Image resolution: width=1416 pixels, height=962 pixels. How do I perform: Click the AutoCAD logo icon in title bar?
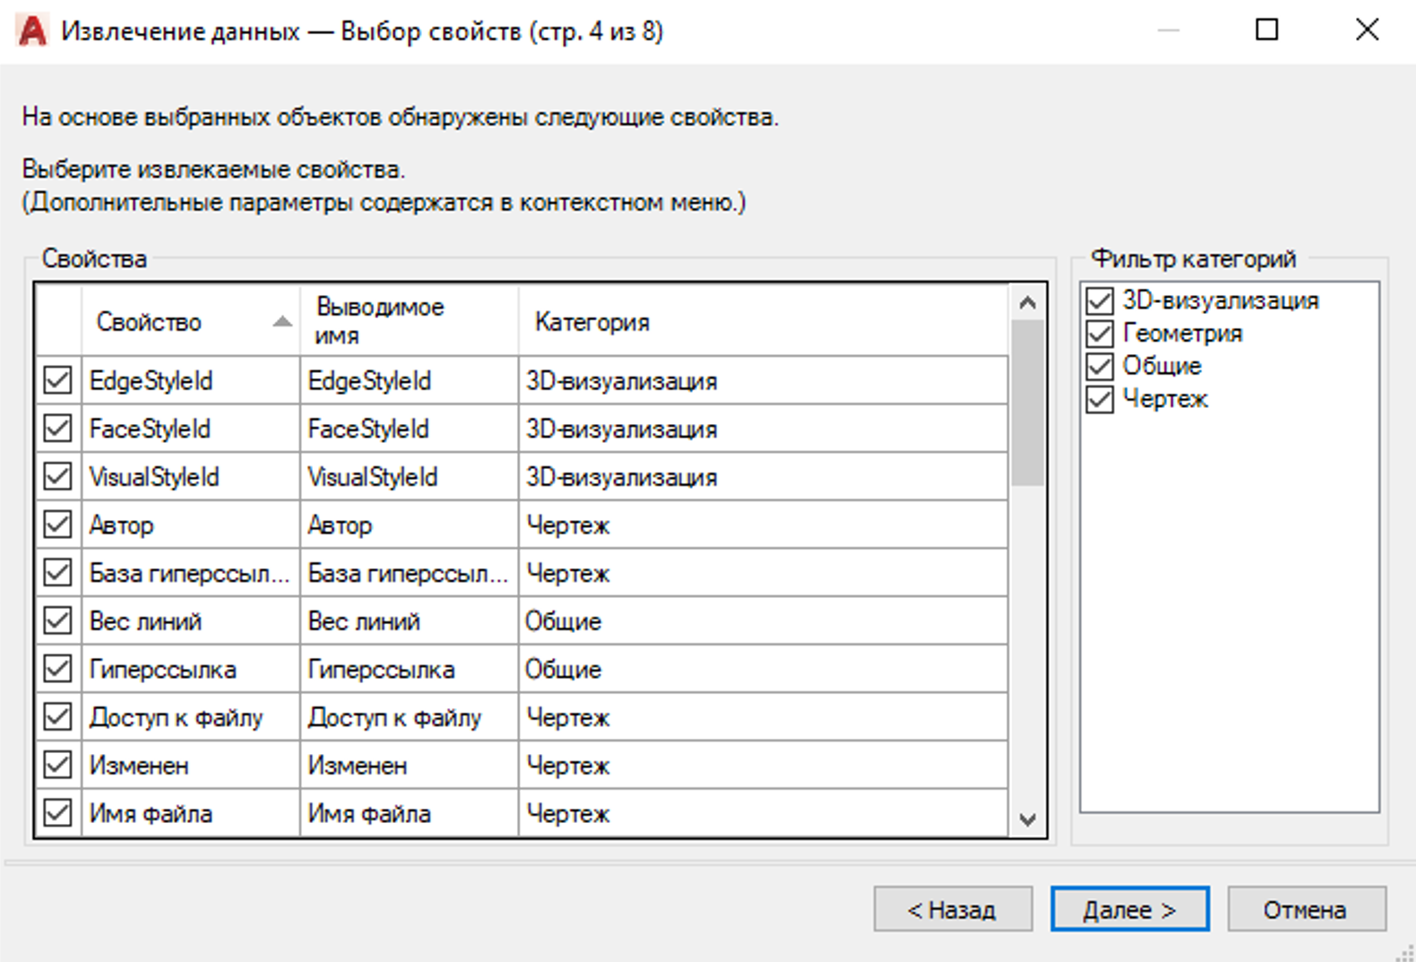32,31
